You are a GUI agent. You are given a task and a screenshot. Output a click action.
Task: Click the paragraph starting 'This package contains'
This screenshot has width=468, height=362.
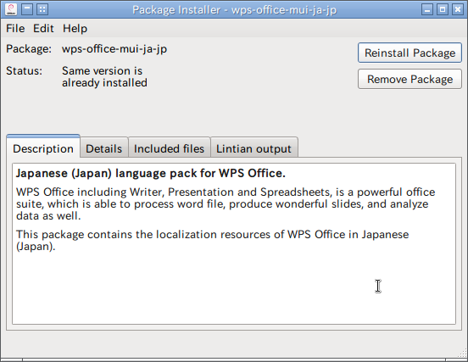(x=212, y=240)
